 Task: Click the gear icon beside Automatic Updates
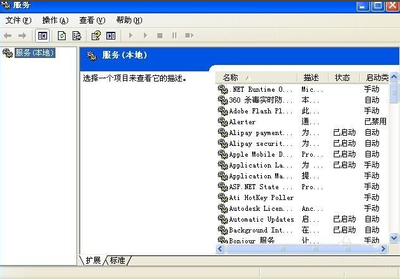(223, 219)
